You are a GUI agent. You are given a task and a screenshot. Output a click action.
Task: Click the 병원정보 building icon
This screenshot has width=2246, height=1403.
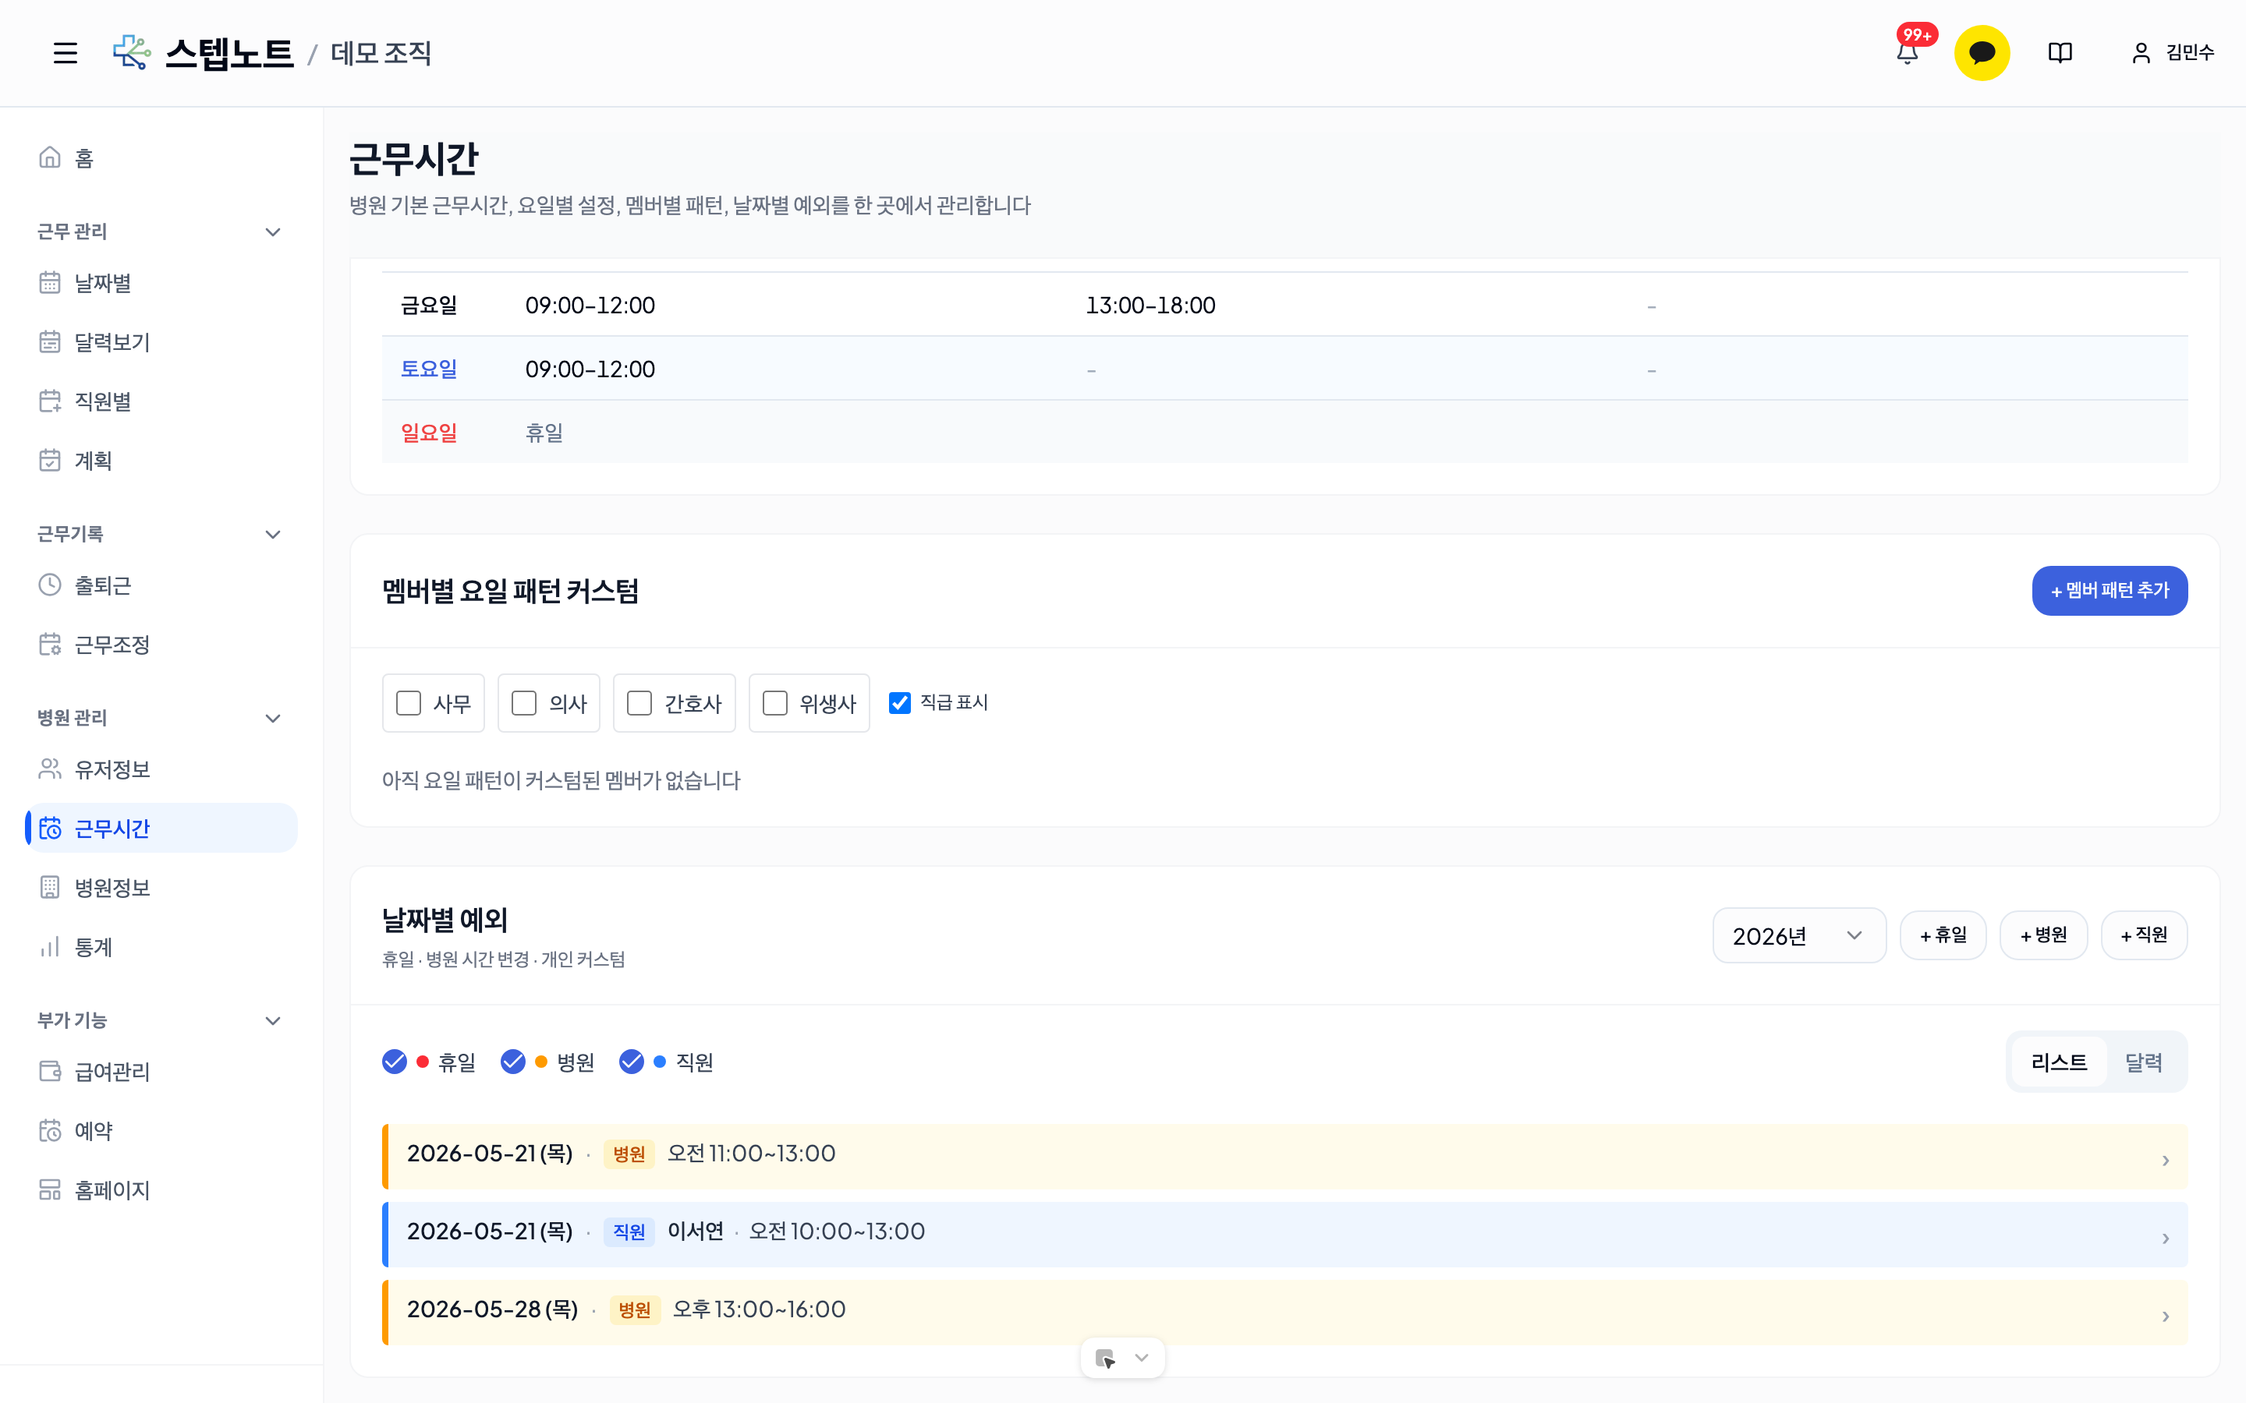click(x=50, y=887)
